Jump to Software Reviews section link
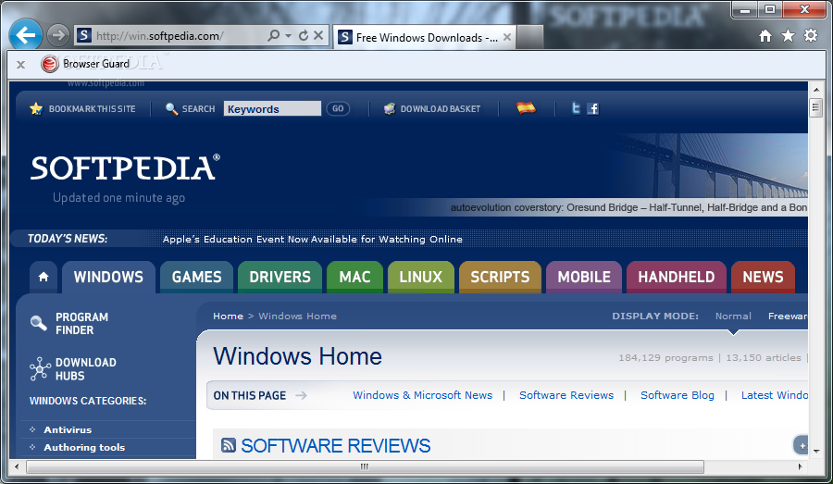 566,395
